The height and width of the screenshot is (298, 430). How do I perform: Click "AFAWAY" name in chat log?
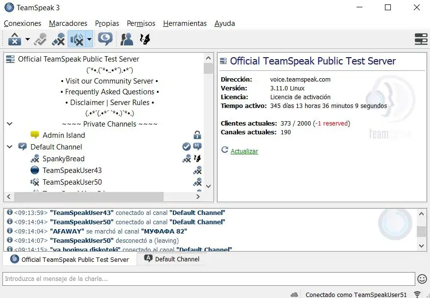pyautogui.click(x=67, y=231)
